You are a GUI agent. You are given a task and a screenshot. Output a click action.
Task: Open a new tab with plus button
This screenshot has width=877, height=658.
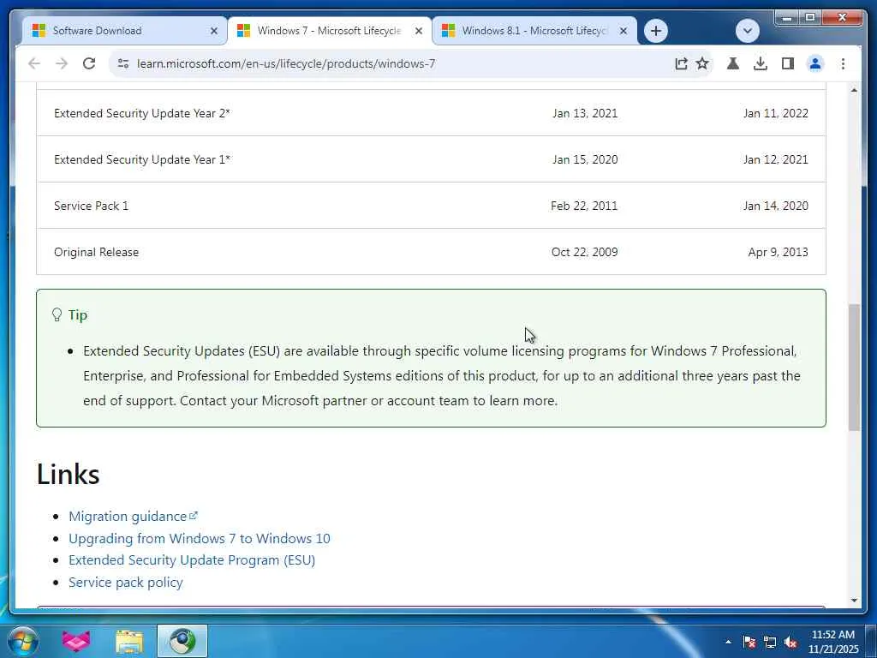click(x=656, y=31)
